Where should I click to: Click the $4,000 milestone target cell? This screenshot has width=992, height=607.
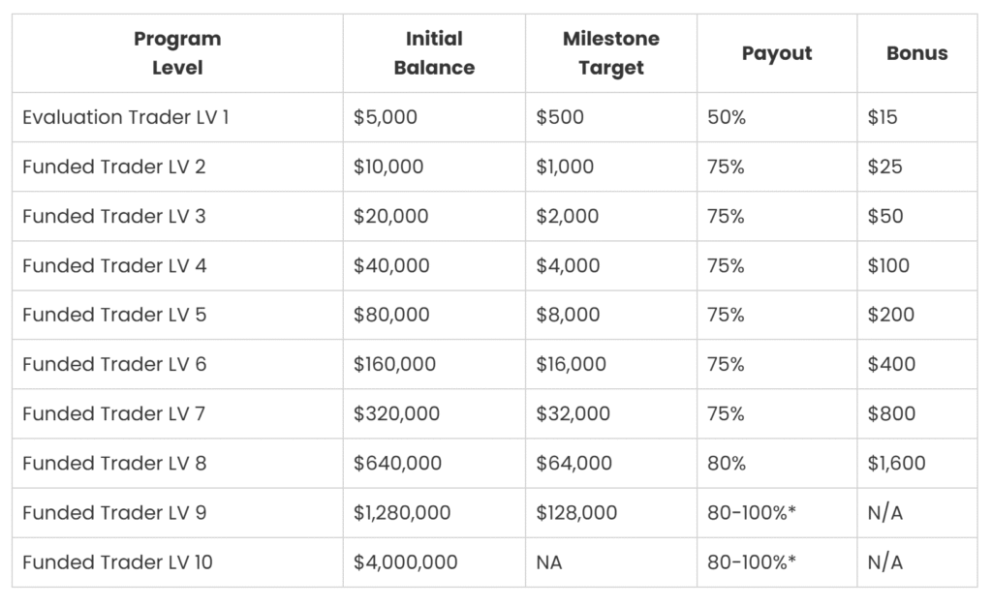tap(611, 265)
